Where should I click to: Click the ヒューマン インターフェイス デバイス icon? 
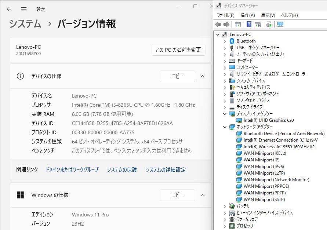[232, 213]
